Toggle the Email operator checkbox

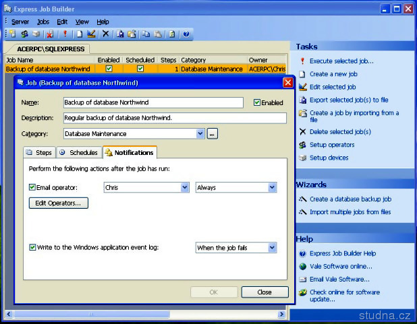tap(32, 187)
